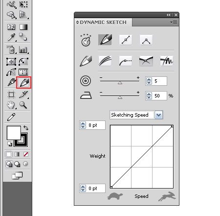Adjust the 0 pt weight stepper

[83, 189]
